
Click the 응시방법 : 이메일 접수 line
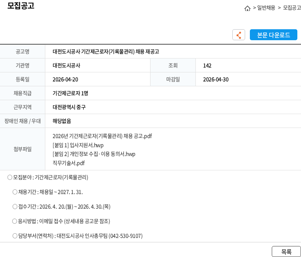click(x=61, y=221)
